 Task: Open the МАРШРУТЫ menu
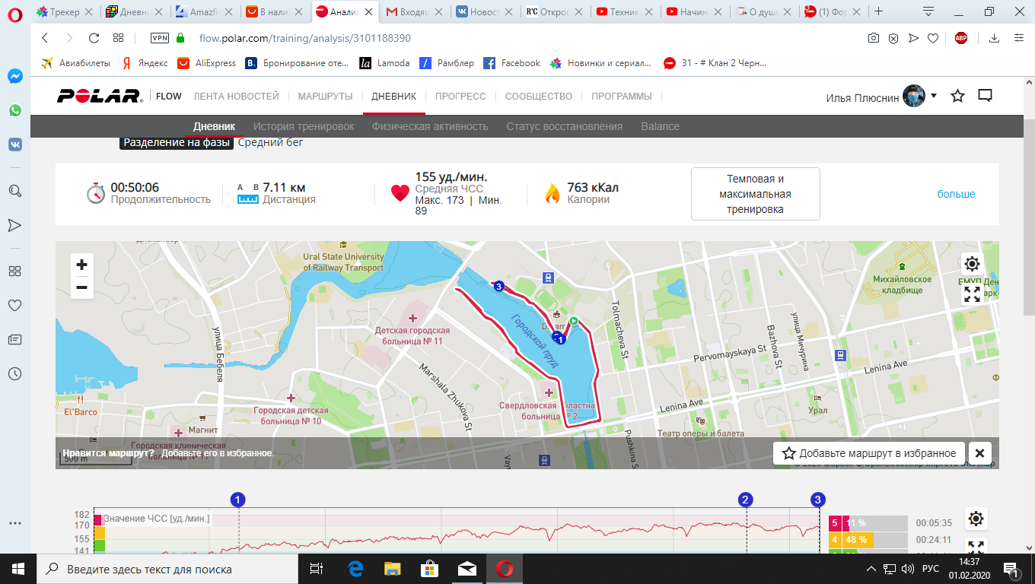tap(325, 97)
